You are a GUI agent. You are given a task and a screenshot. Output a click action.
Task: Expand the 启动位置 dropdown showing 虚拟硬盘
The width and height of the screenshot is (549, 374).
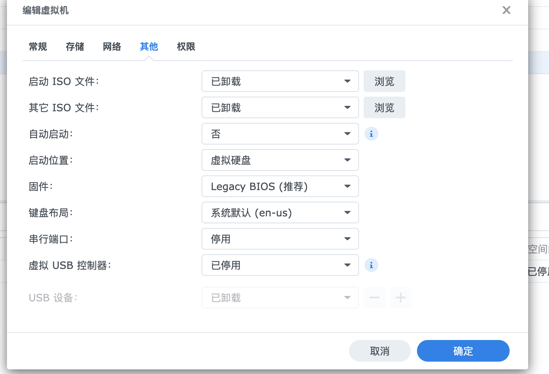pyautogui.click(x=280, y=160)
